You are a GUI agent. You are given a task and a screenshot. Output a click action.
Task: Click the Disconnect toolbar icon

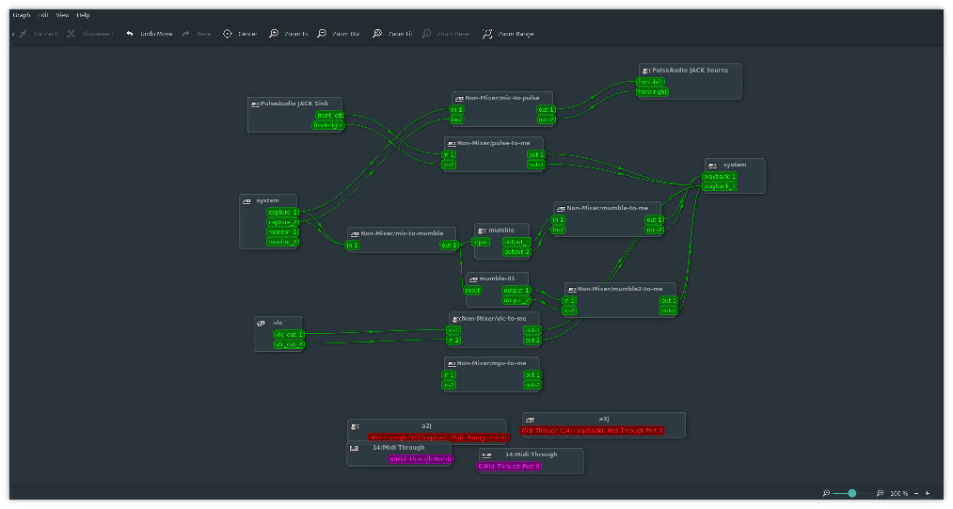pos(71,34)
